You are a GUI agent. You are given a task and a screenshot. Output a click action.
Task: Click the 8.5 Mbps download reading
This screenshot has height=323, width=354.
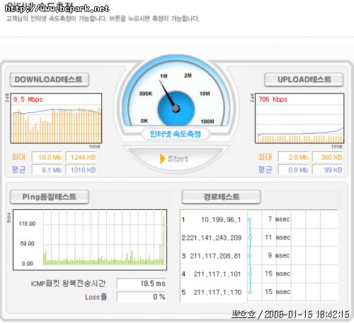[x=28, y=99]
